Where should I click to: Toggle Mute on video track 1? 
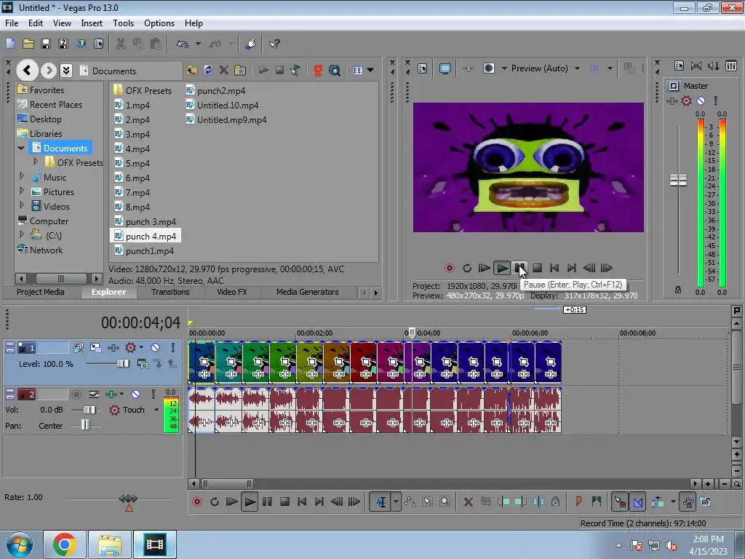156,347
